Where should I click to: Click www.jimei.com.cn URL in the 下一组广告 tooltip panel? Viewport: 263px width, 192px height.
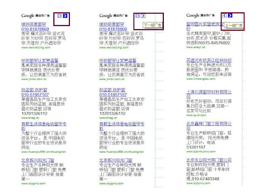coord(112,79)
